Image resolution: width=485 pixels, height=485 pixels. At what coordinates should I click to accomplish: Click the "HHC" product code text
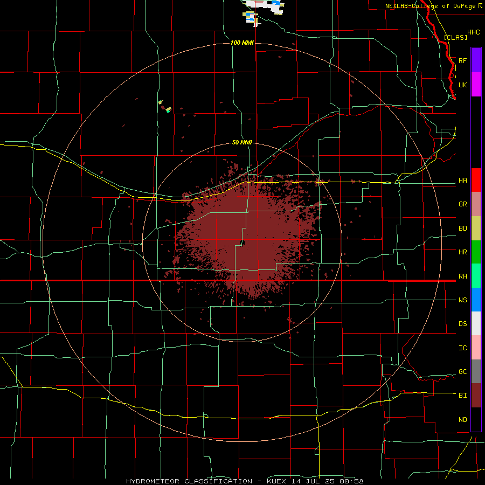(473, 32)
